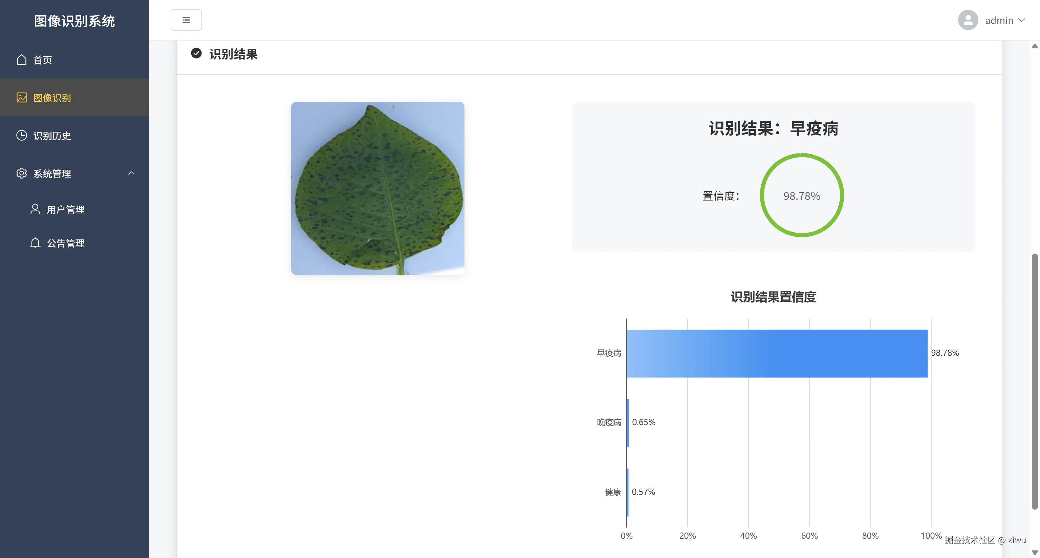Click the checkmark icon beside 识别结果
The width and height of the screenshot is (1040, 558).
pos(196,53)
